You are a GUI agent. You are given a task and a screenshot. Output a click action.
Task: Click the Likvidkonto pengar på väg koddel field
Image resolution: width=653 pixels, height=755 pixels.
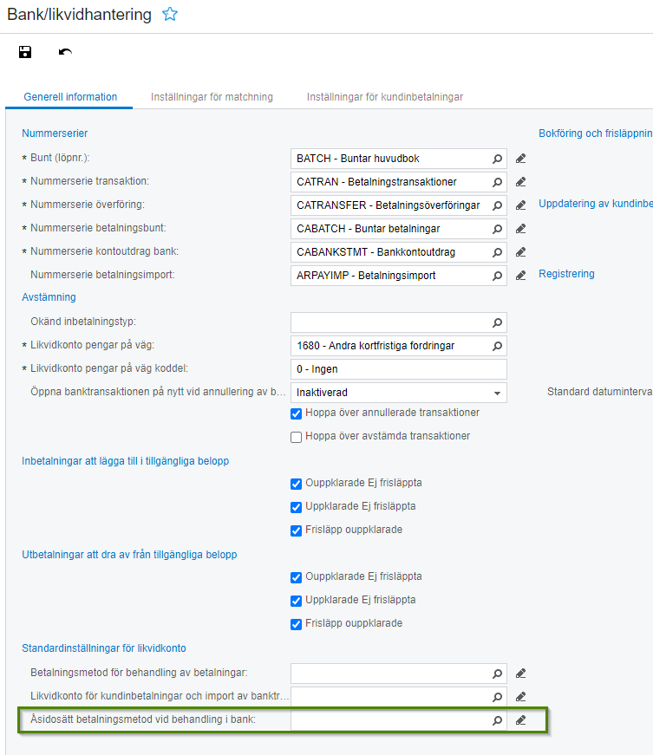399,369
